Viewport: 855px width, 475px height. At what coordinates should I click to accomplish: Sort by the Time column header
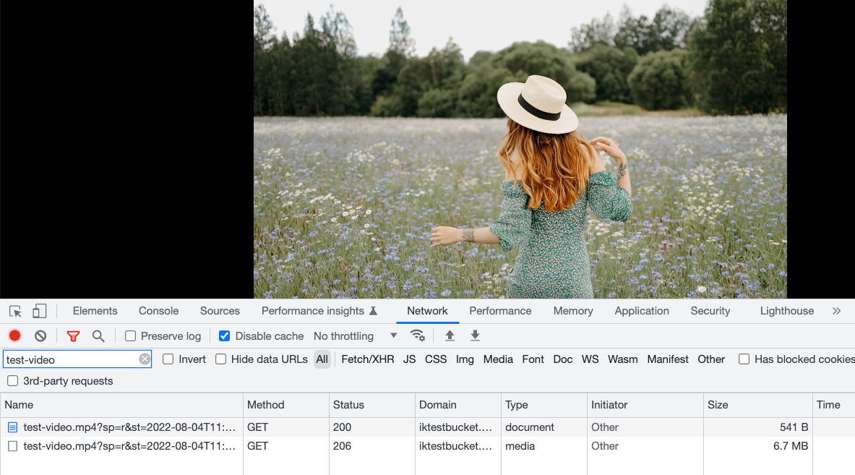pos(834,405)
